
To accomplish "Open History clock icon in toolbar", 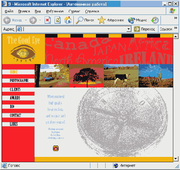I will [155, 20].
